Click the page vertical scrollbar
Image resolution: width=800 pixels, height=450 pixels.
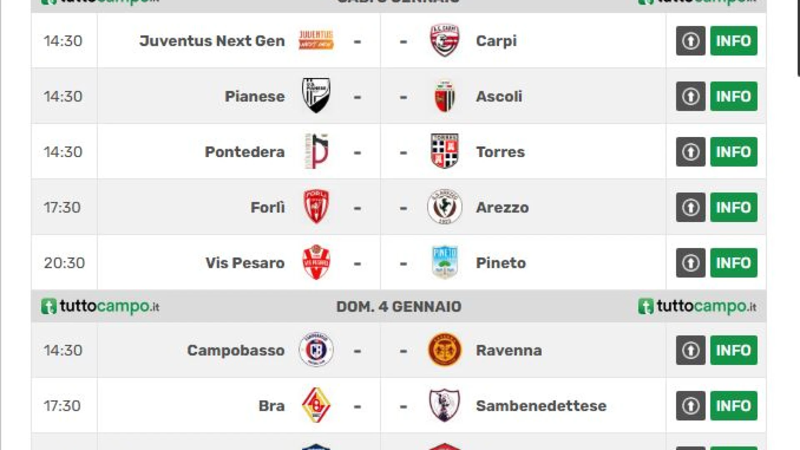(798, 37)
